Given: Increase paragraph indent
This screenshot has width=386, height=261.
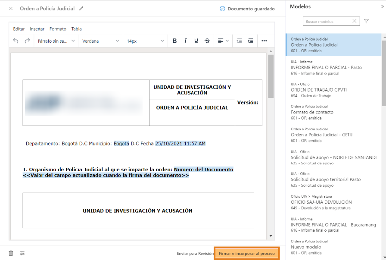Looking at the screenshot, I should click(250, 41).
